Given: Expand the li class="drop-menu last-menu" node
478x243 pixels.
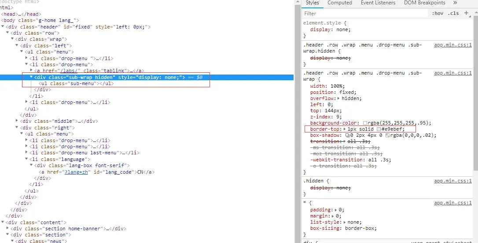Looking at the screenshot, I should [x=26, y=153].
